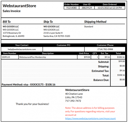
Task: Click the Bill To heading
Action: (7, 22)
